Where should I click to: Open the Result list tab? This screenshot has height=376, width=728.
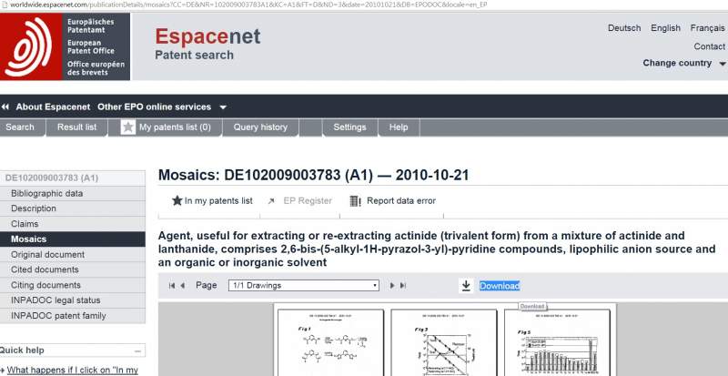coord(77,127)
